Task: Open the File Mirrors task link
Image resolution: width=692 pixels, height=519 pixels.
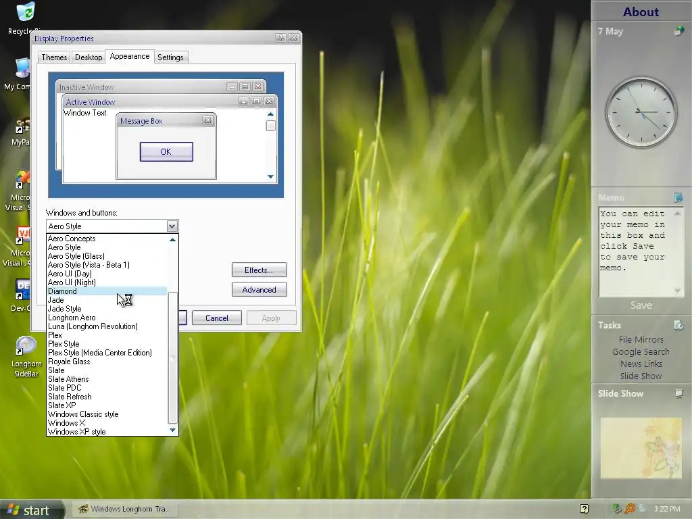Action: pos(641,340)
